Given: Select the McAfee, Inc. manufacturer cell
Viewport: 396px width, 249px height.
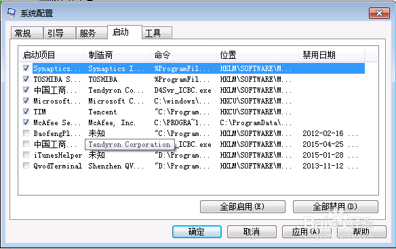Looking at the screenshot, I should (112, 122).
